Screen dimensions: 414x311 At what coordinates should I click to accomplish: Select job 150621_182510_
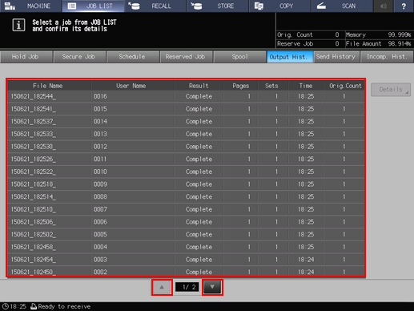(186, 209)
